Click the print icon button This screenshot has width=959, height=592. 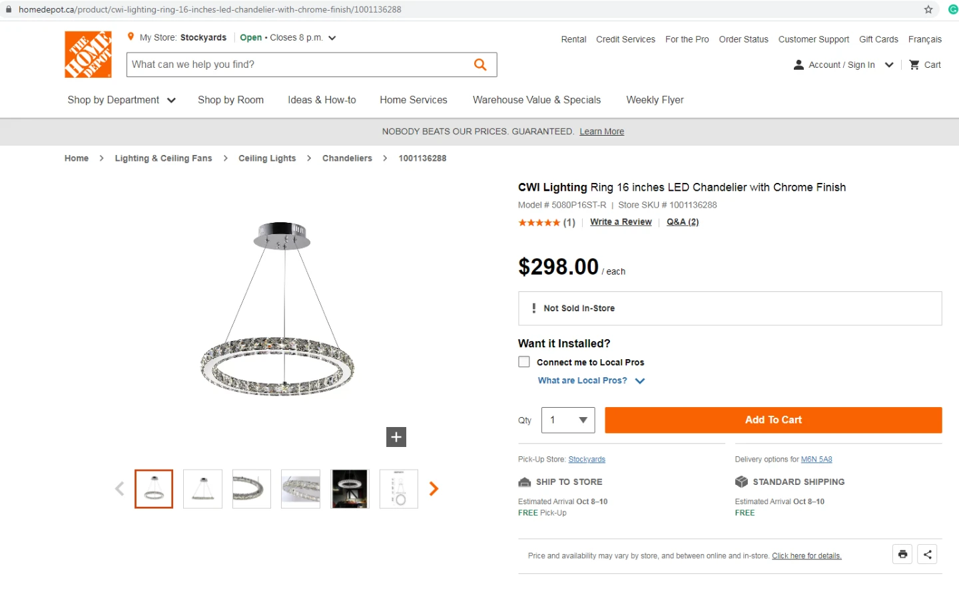[x=902, y=554]
